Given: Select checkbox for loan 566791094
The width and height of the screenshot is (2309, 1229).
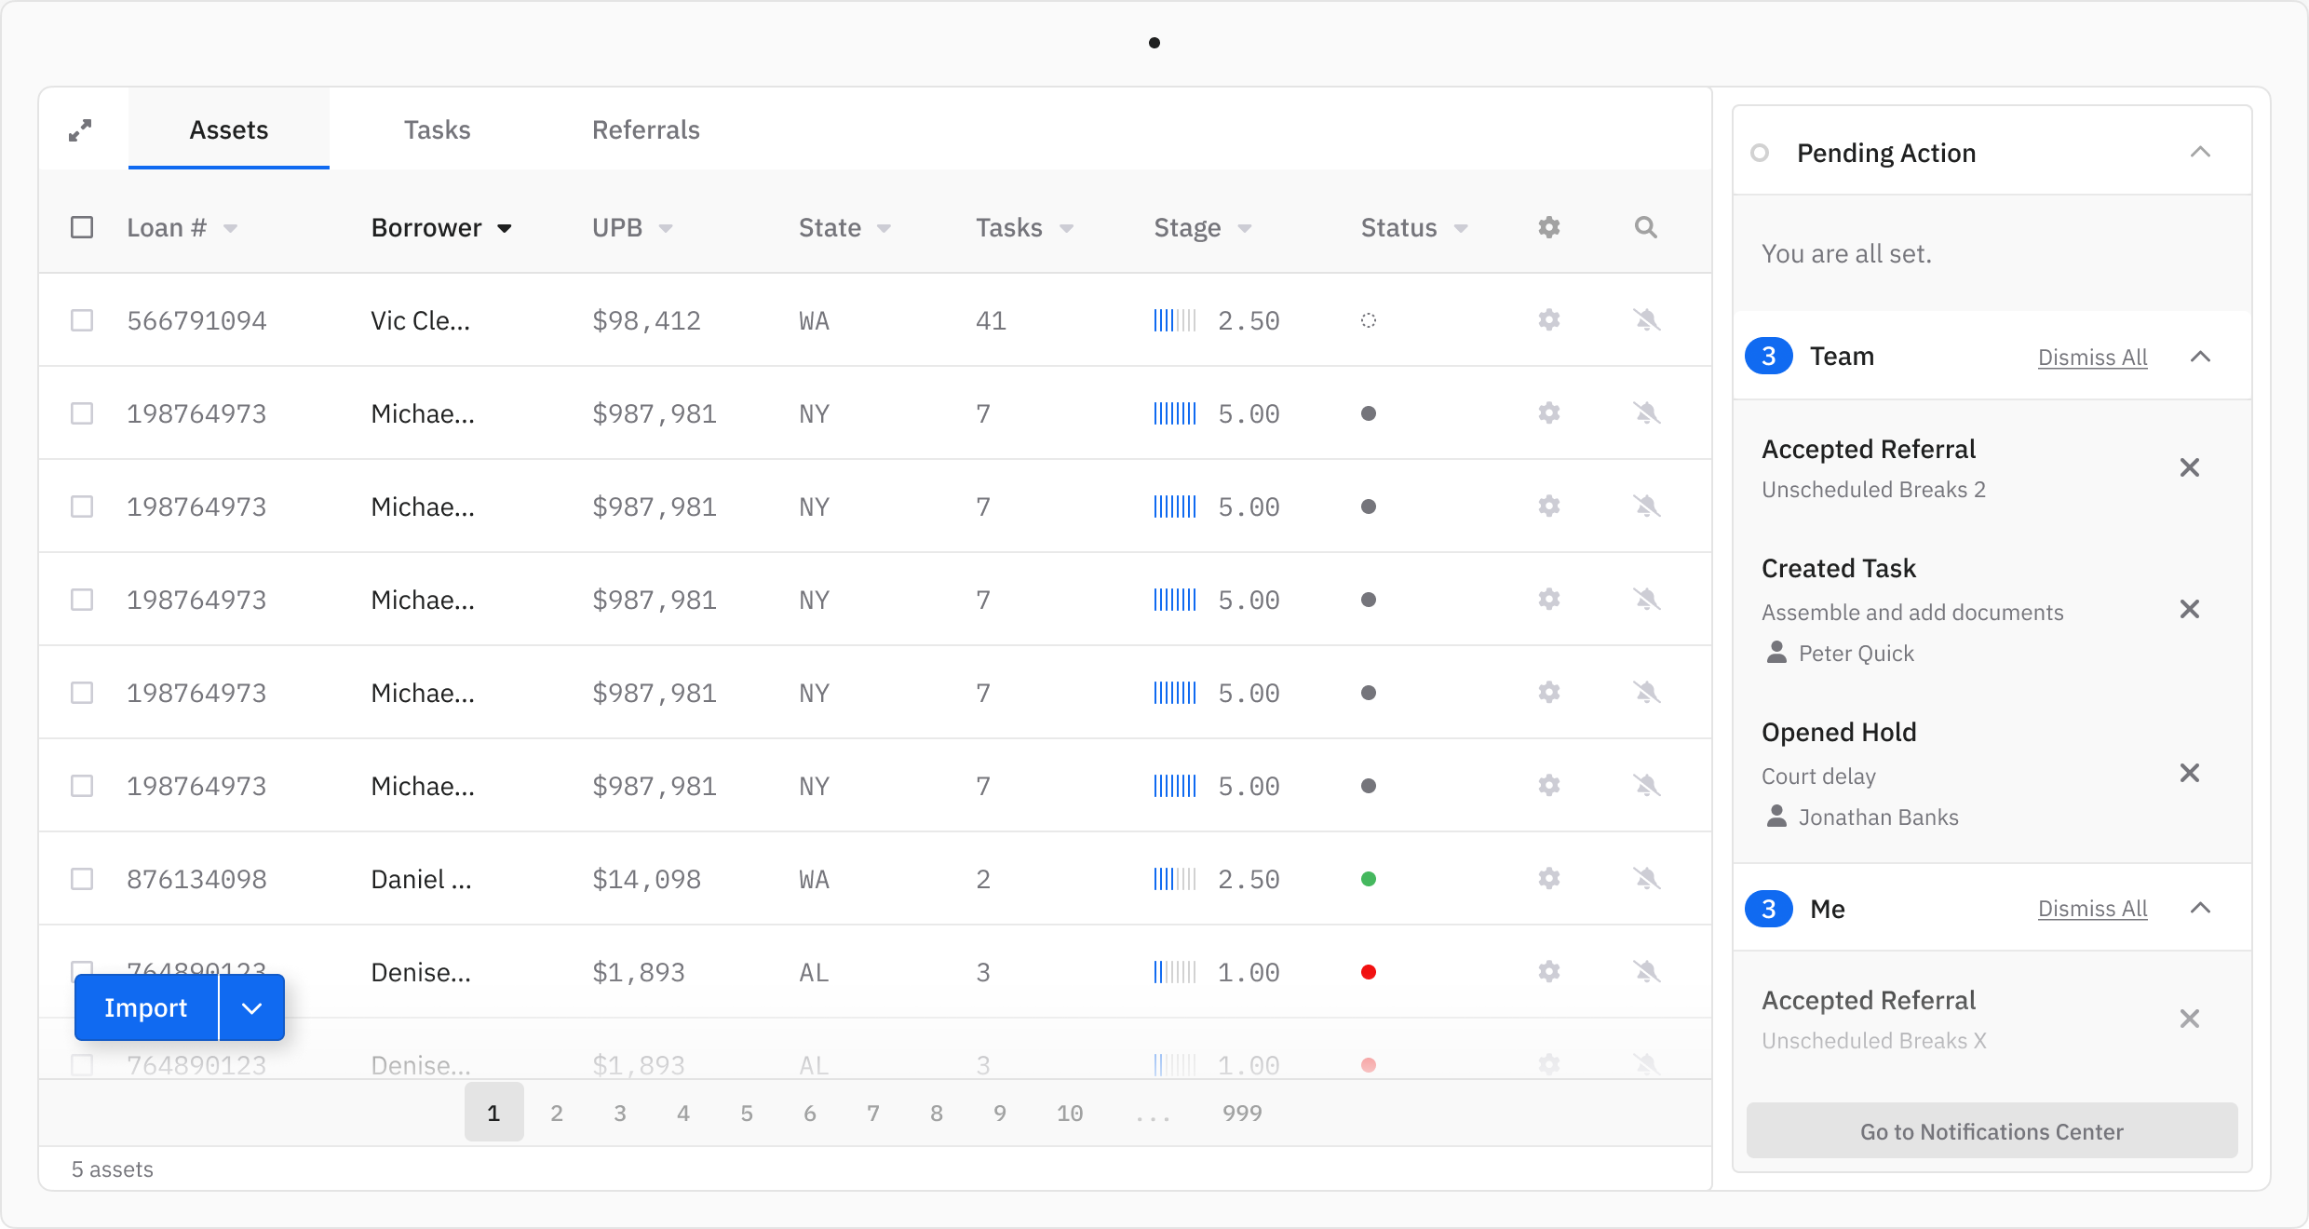Looking at the screenshot, I should pyautogui.click(x=82, y=320).
